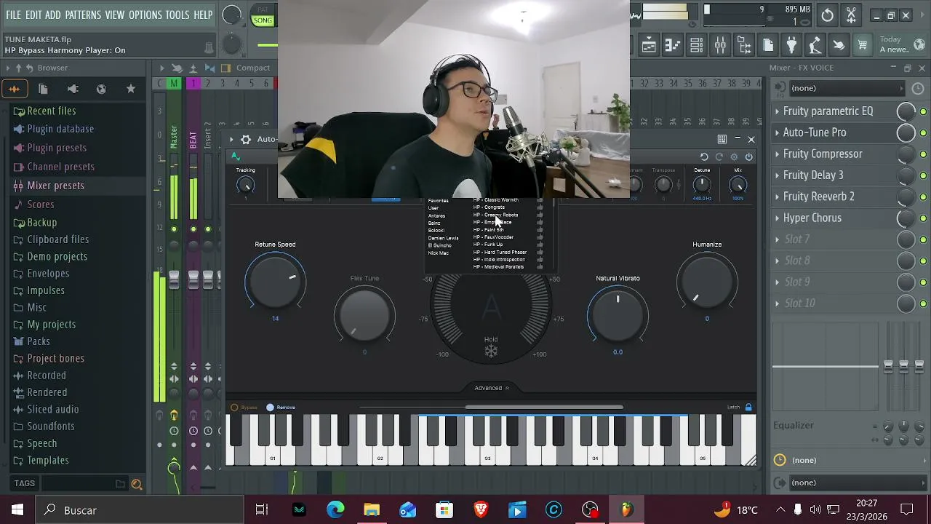The image size is (931, 524).
Task: Expand the Auto-Tune Pro slot arrow
Action: point(777,132)
